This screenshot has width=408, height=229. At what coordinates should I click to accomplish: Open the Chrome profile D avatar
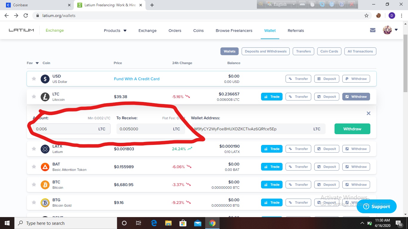pyautogui.click(x=392, y=16)
